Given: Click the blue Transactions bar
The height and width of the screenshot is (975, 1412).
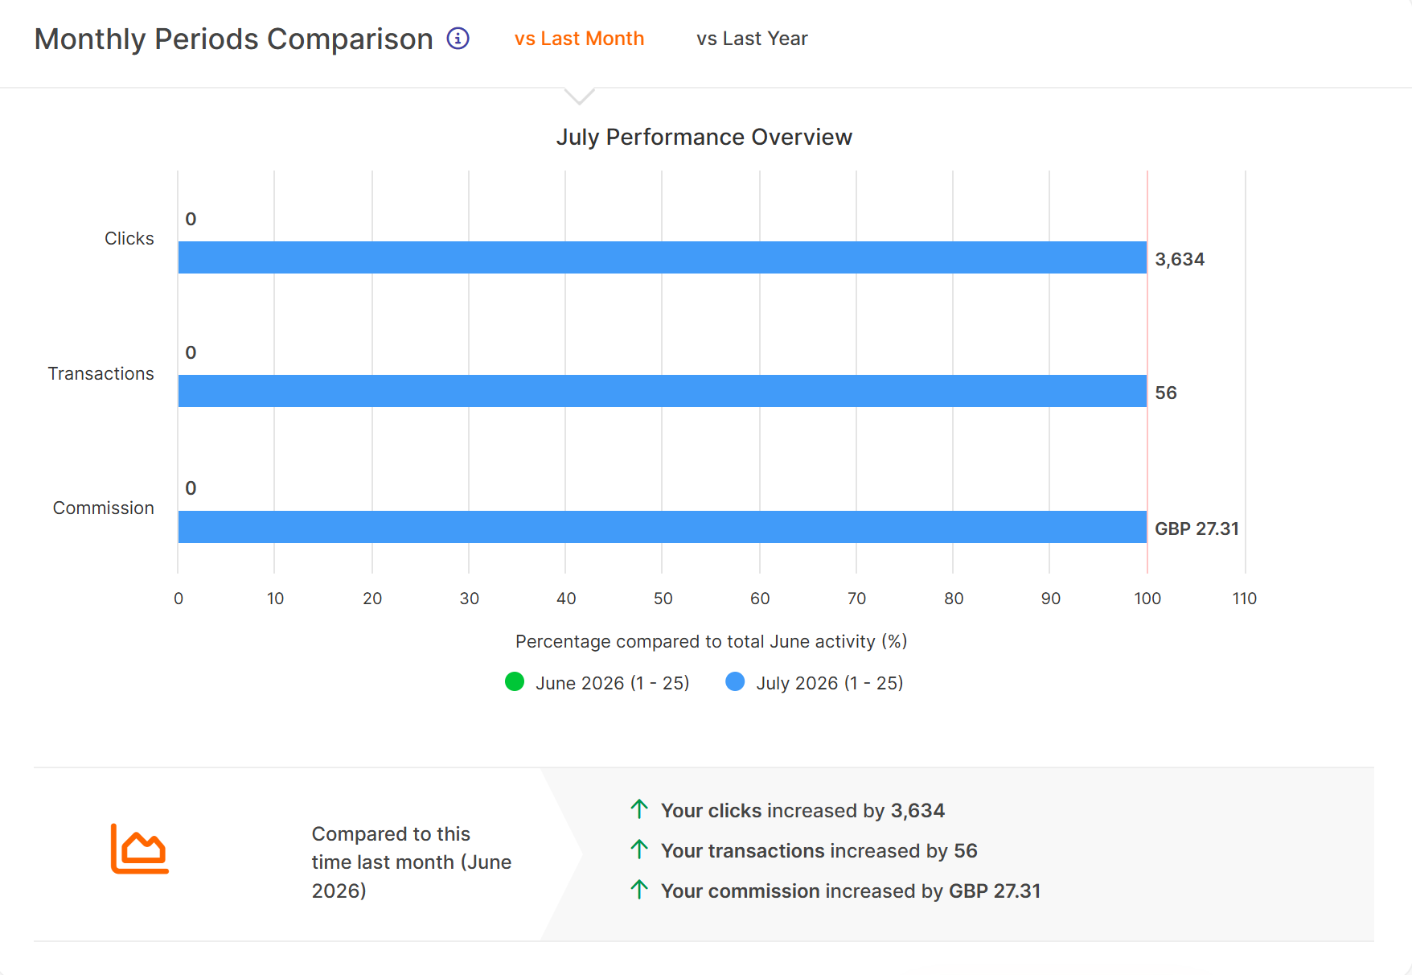Looking at the screenshot, I should (x=663, y=391).
